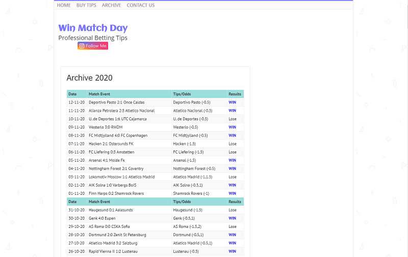Click Lose result for U. de Deportes row
Viewport: 408px width, 257px height.
click(233, 119)
